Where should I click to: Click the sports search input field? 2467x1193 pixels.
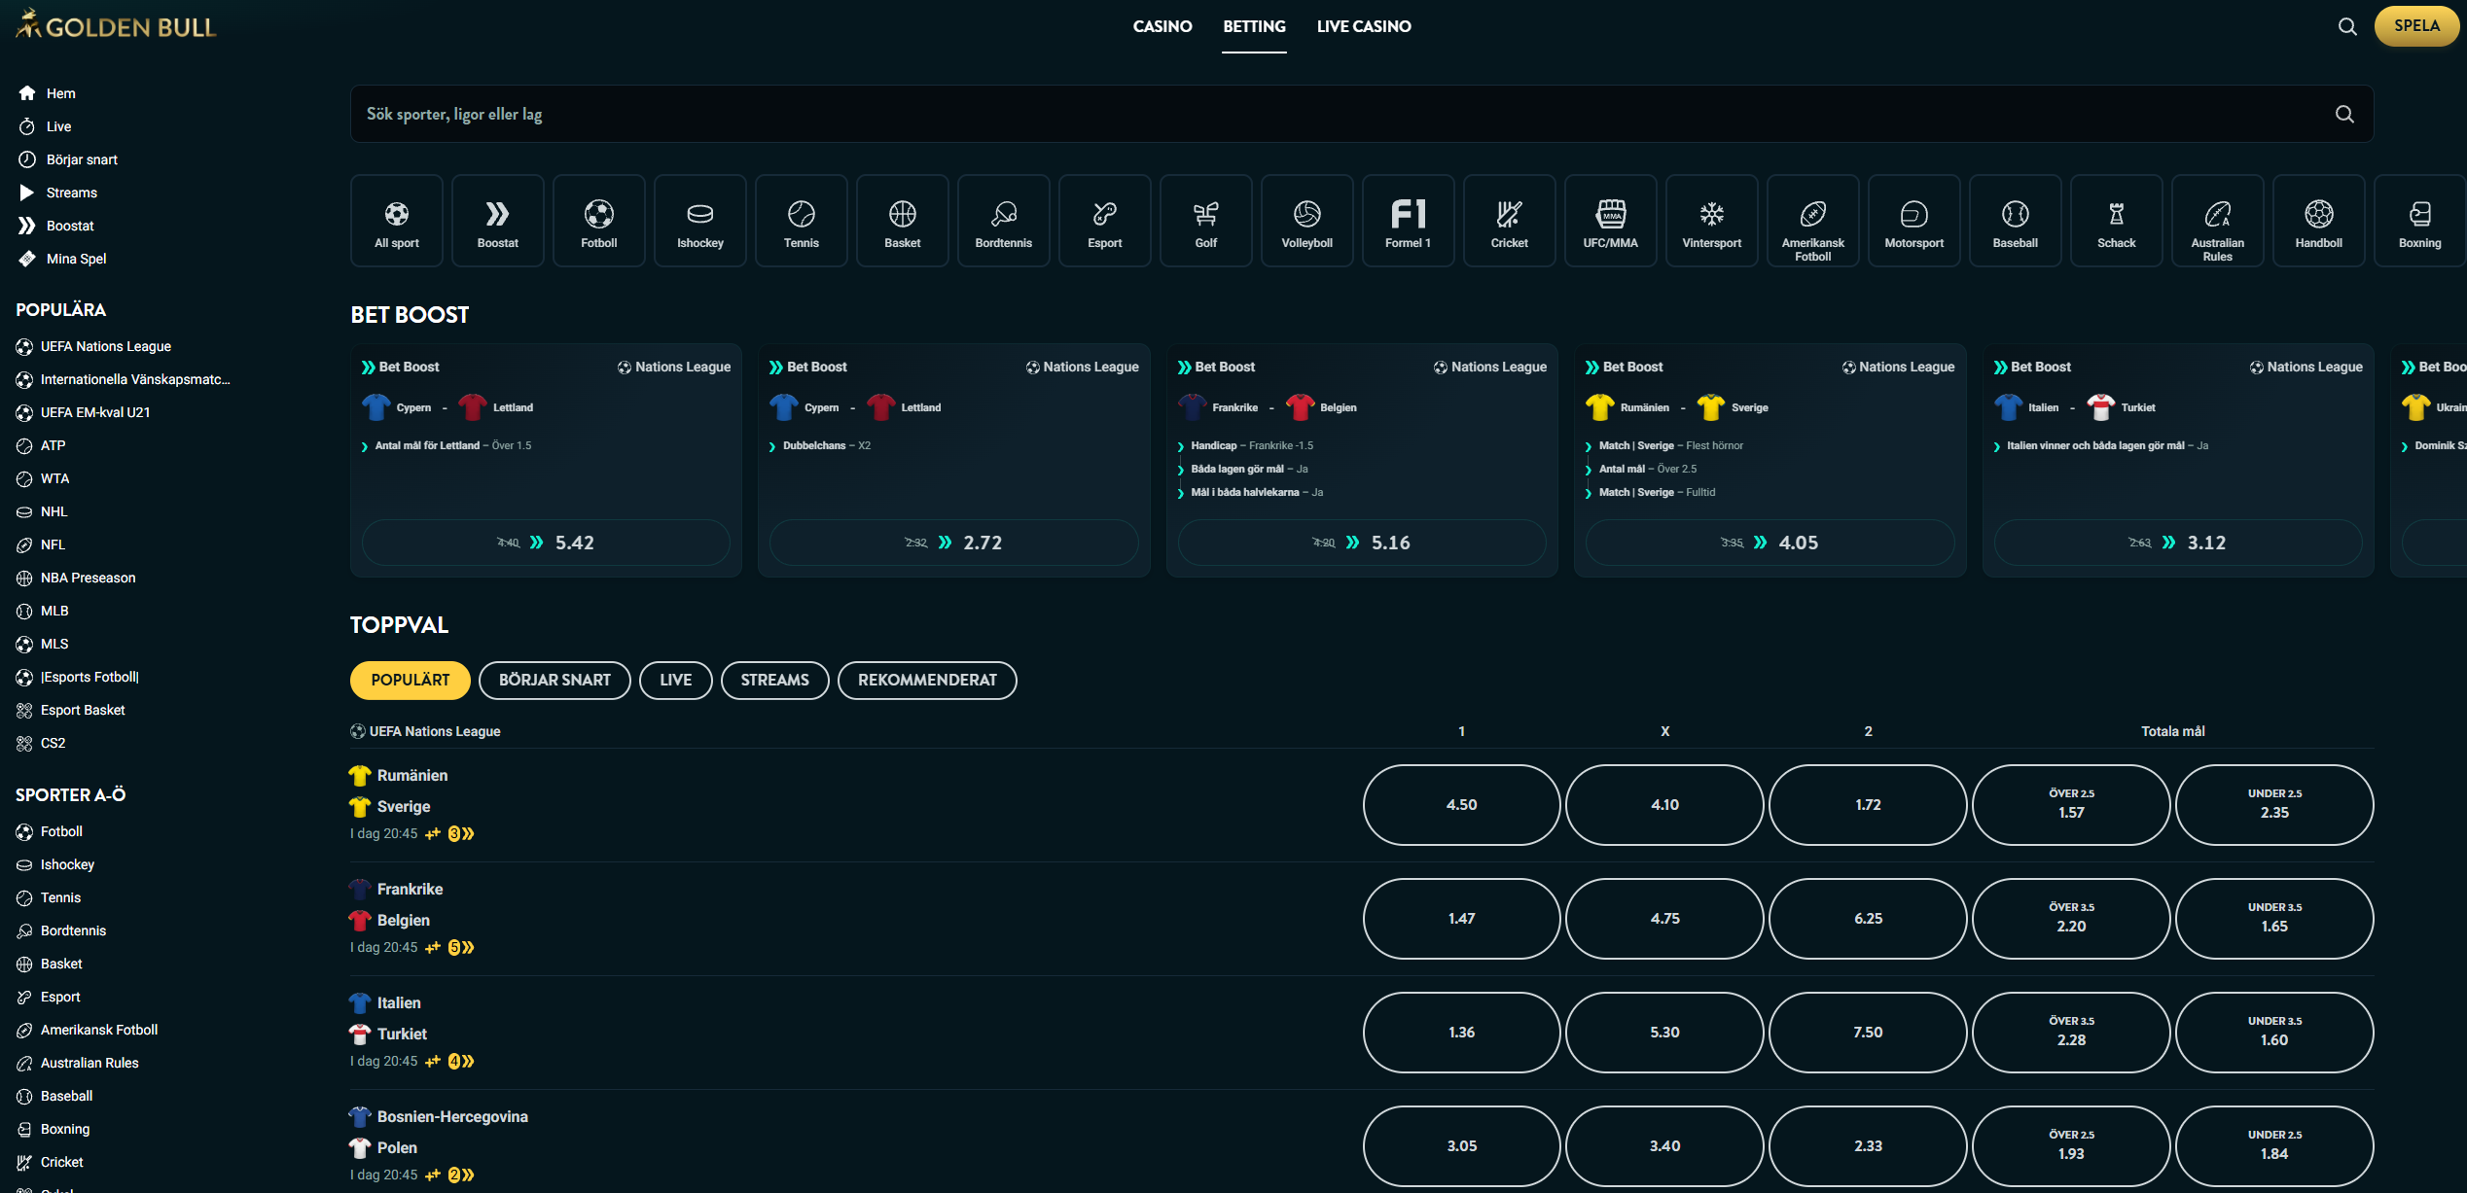pos(1362,114)
